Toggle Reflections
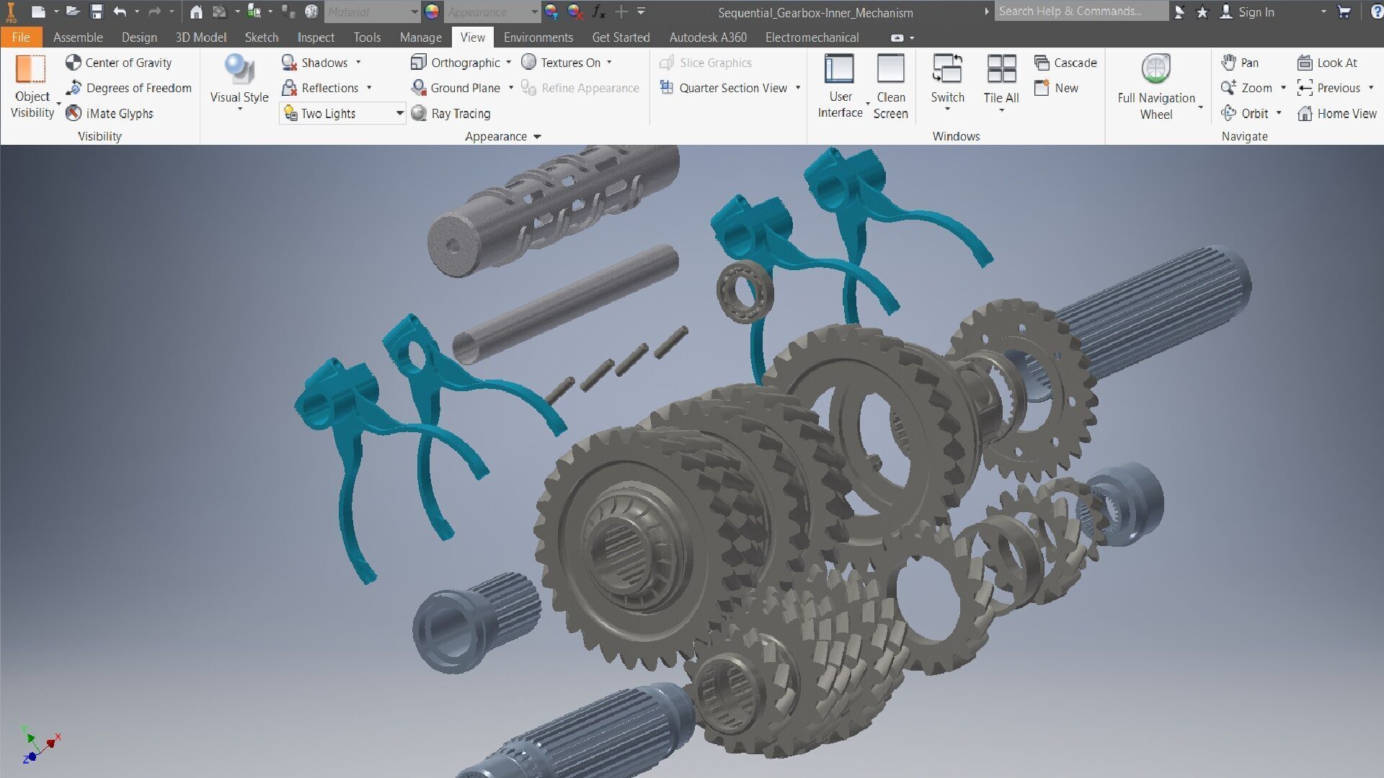This screenshot has height=778, width=1384. (x=320, y=88)
